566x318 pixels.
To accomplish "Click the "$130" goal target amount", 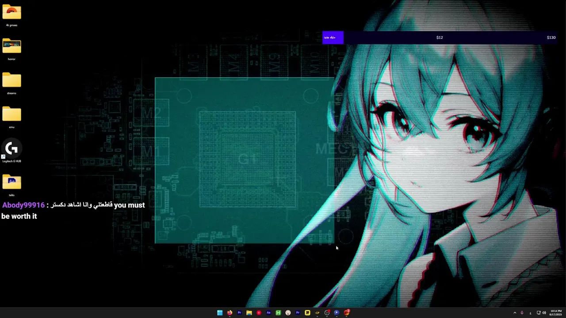I will 551,38.
